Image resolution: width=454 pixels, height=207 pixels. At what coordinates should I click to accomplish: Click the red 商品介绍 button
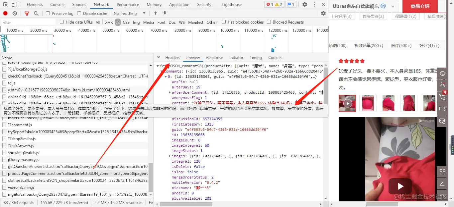[x=420, y=6]
